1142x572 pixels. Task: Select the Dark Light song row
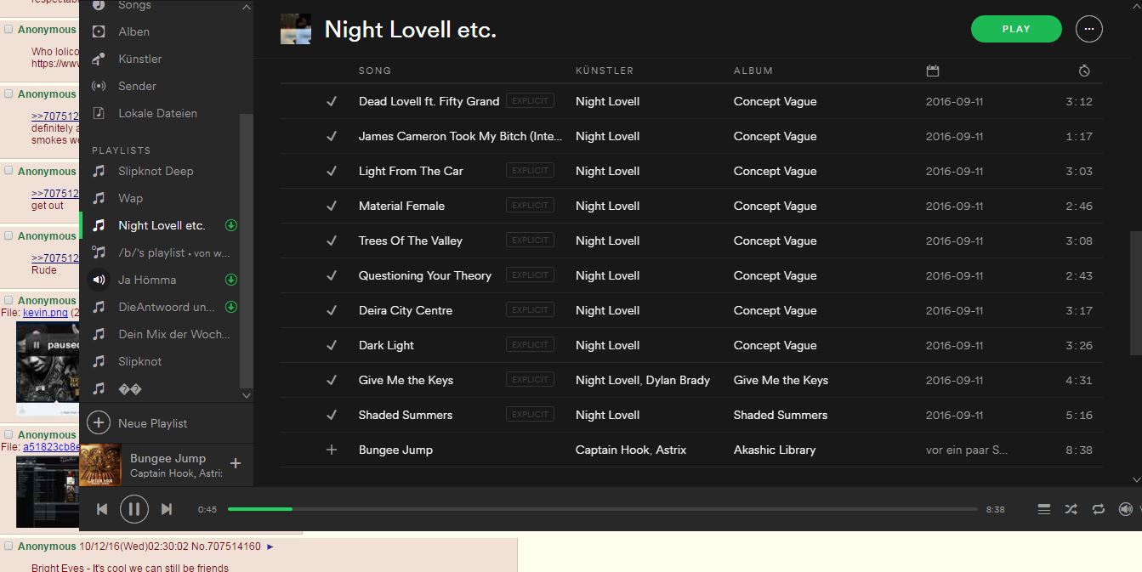pyautogui.click(x=691, y=345)
